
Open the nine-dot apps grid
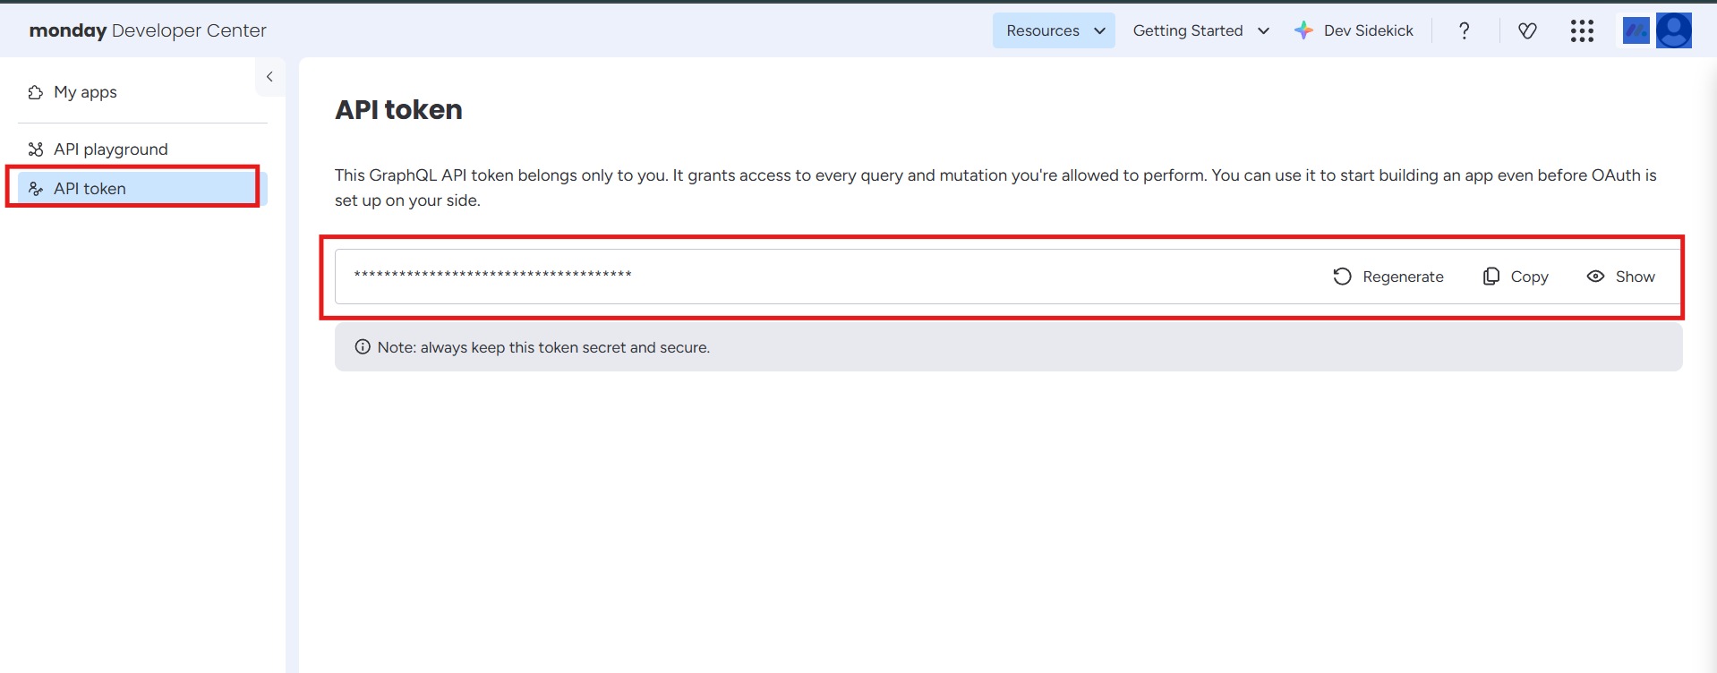pos(1582,30)
